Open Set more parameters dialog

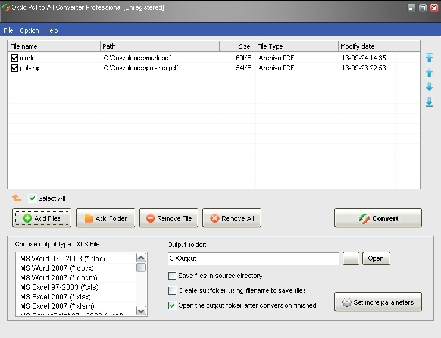(378, 302)
